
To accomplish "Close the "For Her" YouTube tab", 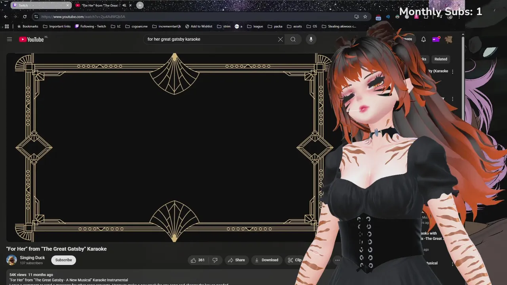I will 130,6.
